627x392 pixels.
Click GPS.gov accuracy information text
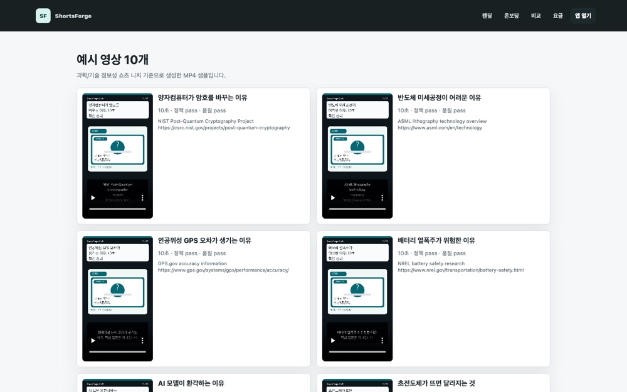coord(192,263)
